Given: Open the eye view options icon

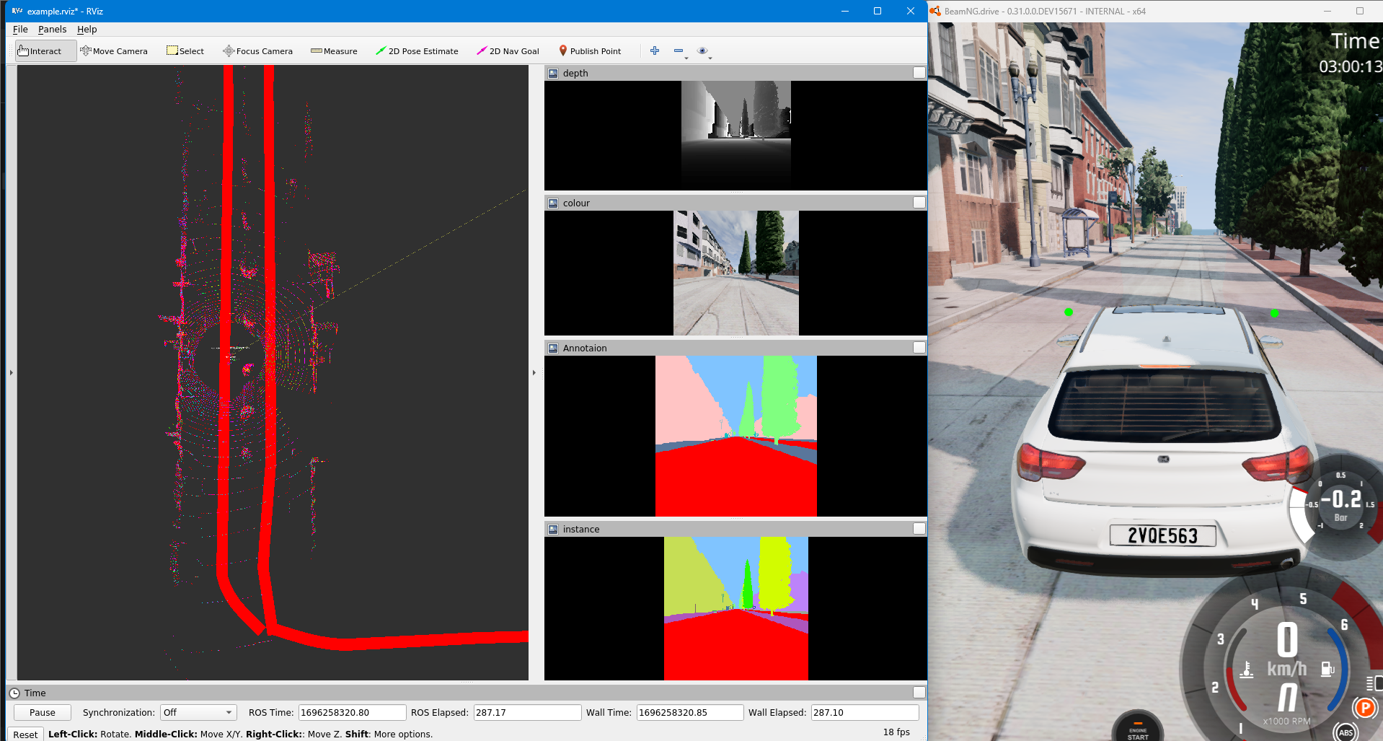Looking at the screenshot, I should pos(702,51).
